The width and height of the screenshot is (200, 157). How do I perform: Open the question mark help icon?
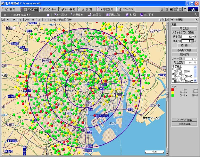tap(185, 9)
